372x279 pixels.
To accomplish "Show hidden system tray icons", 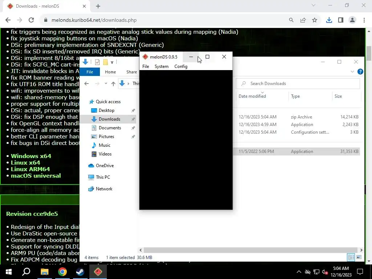I will click(299, 272).
